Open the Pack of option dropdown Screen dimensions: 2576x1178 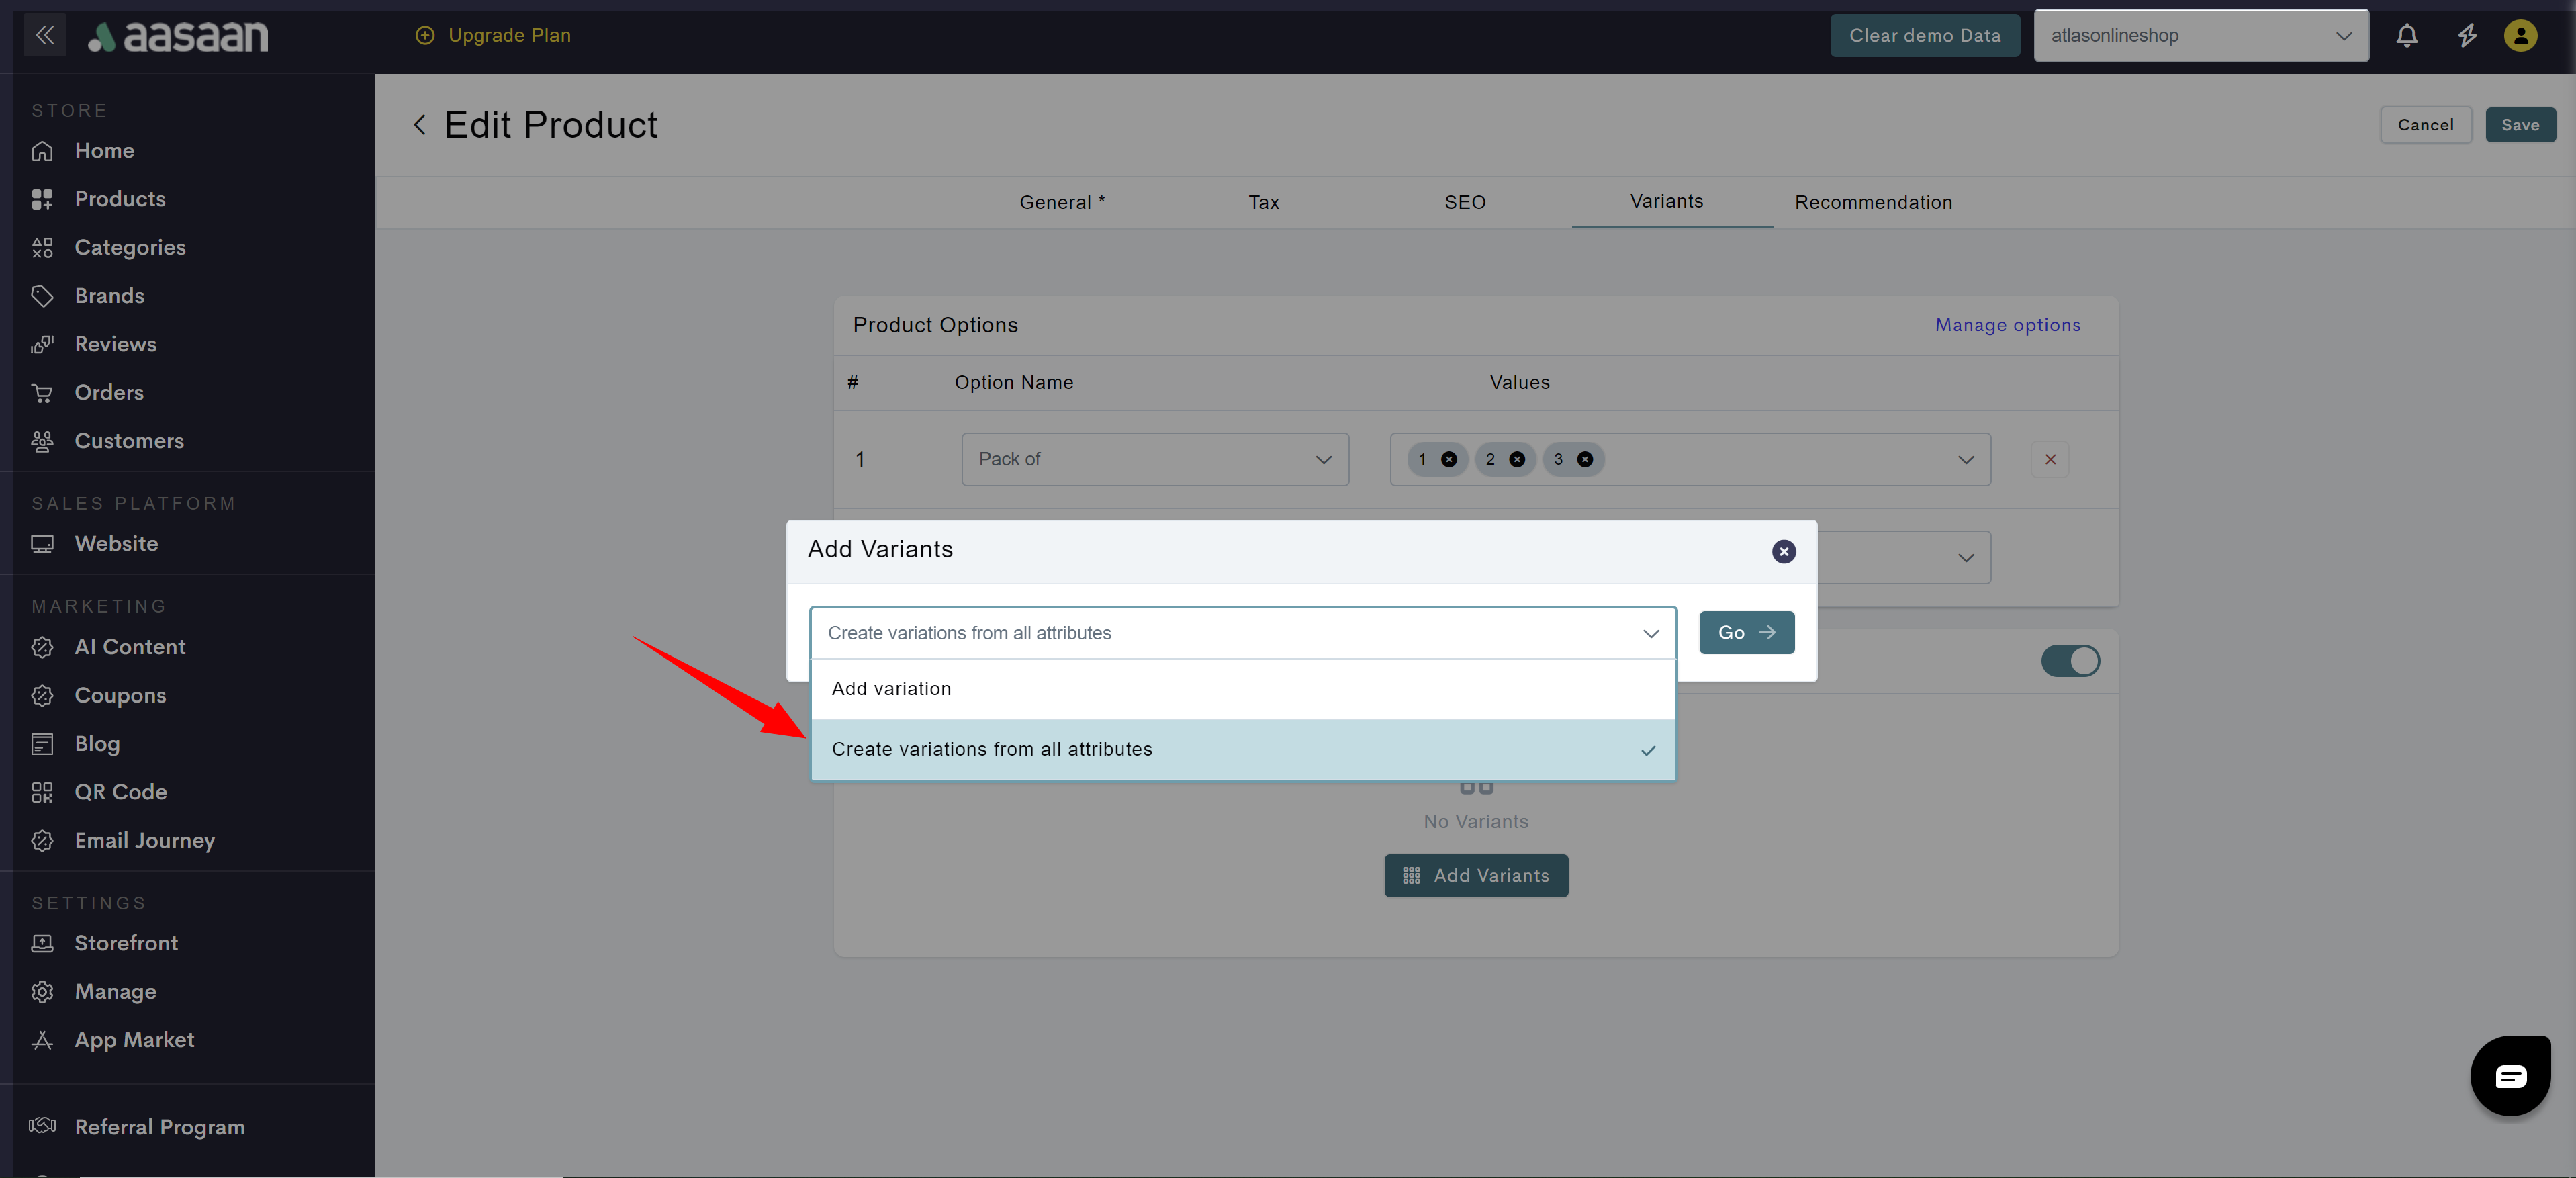[1154, 459]
